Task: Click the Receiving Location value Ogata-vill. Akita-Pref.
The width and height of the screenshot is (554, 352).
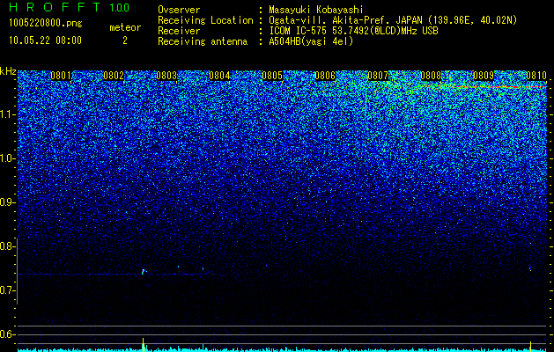Action: click(330, 20)
